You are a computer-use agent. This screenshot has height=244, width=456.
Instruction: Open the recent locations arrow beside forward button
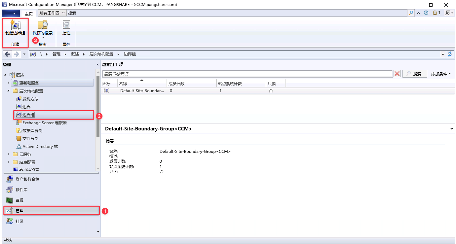tap(24, 54)
